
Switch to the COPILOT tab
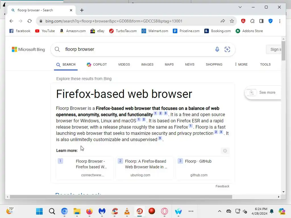(97, 64)
